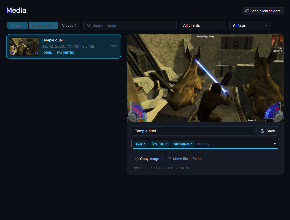The height and width of the screenshot is (220, 290).
Task: Click the Scan client folders button
Action: [263, 11]
